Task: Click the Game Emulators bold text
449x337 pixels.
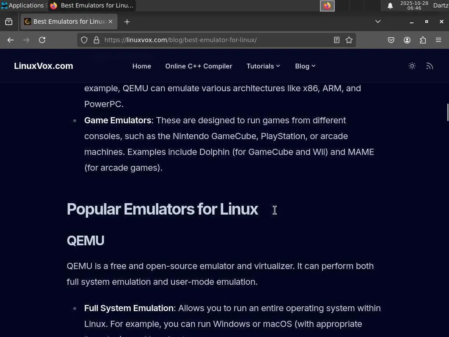Action: coord(118,120)
